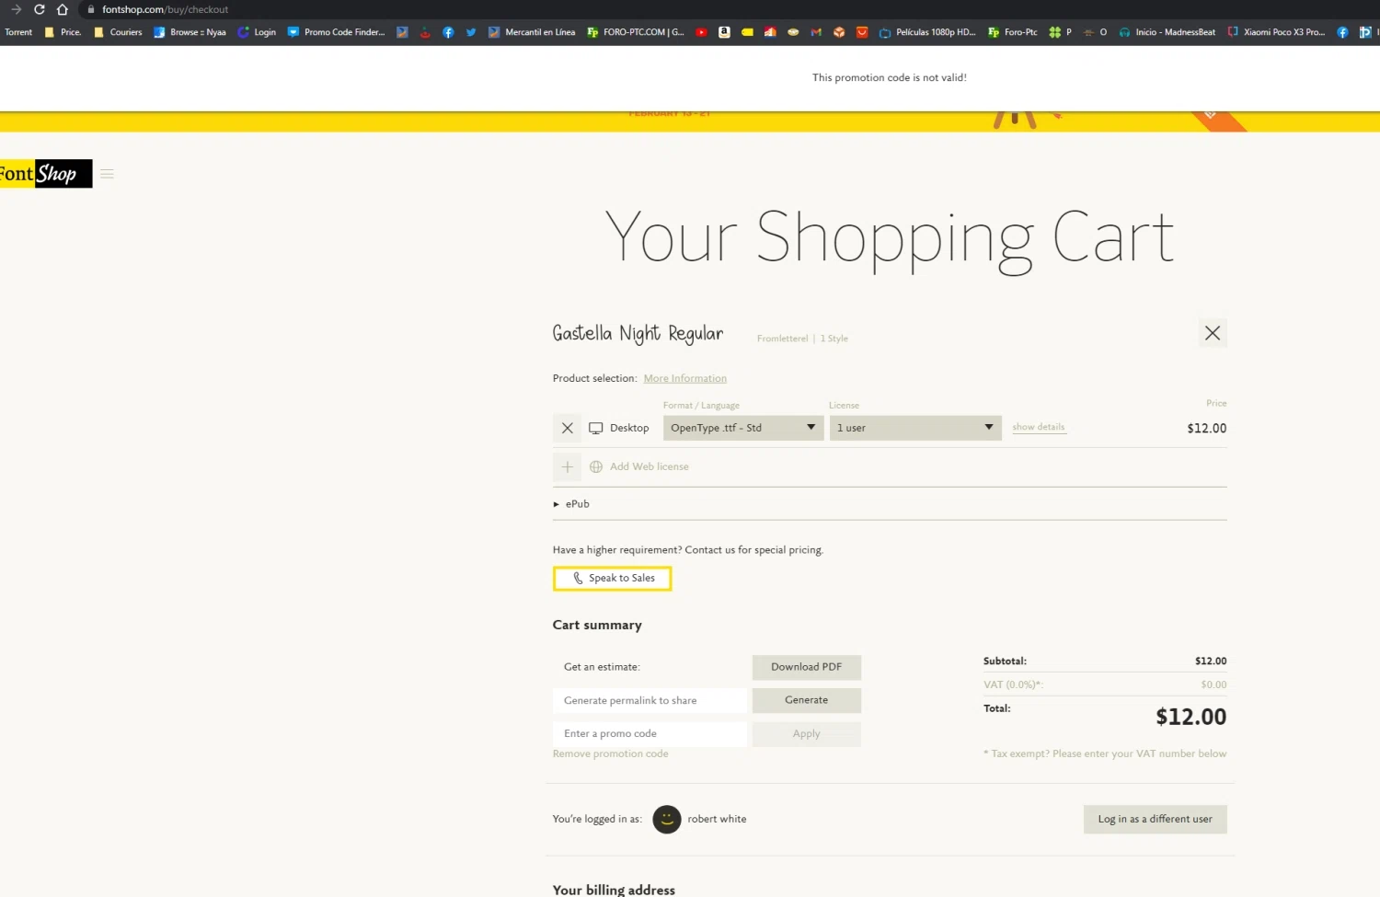Viewport: 1380px width, 897px height.
Task: Click the Generate permalink button
Action: point(807,700)
